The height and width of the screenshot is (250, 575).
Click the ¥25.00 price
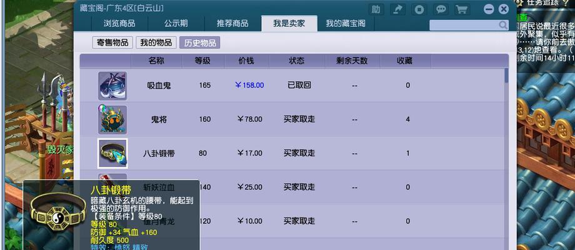pos(249,187)
